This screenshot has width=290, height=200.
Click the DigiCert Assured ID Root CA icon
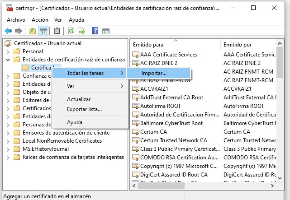136,175
